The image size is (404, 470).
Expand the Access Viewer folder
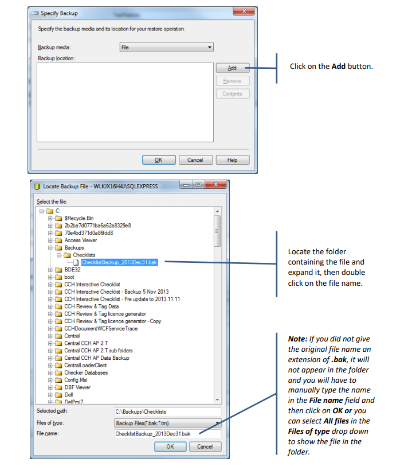pyautogui.click(x=50, y=240)
